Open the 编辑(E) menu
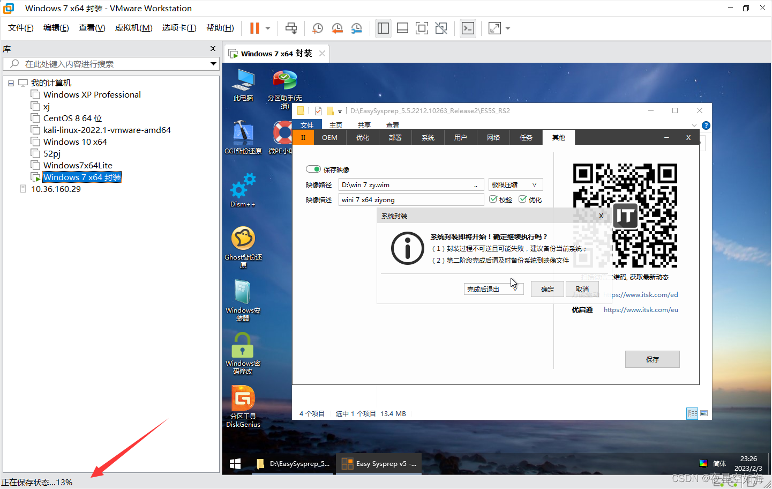Image resolution: width=772 pixels, height=489 pixels. [x=56, y=28]
